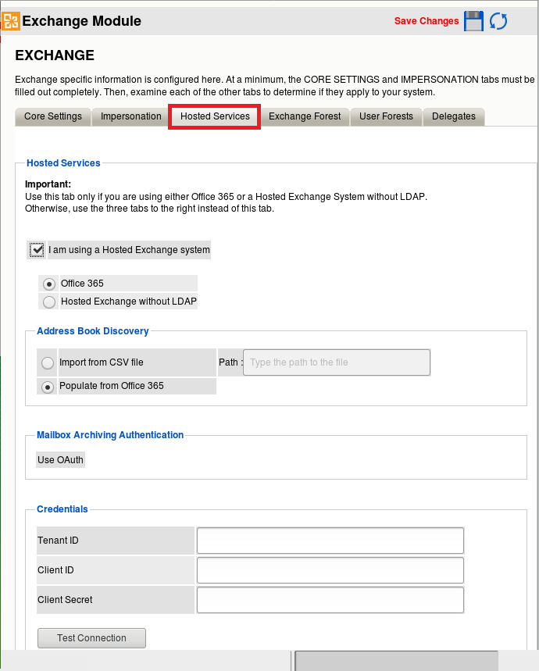Screen dimensions: 539x671
Task: Toggle the Hosted Exchange system checkbox
Action: pos(36,250)
